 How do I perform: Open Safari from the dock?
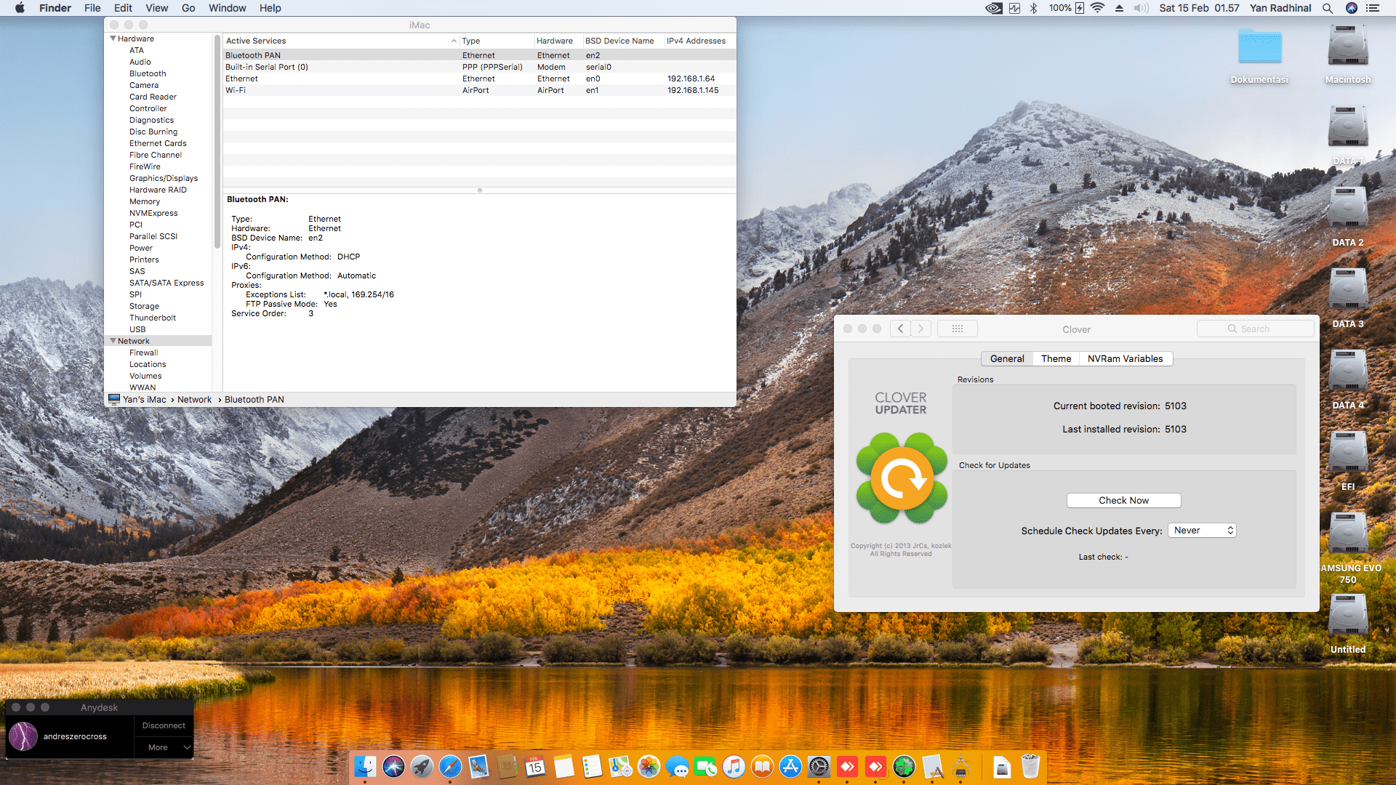[450, 767]
